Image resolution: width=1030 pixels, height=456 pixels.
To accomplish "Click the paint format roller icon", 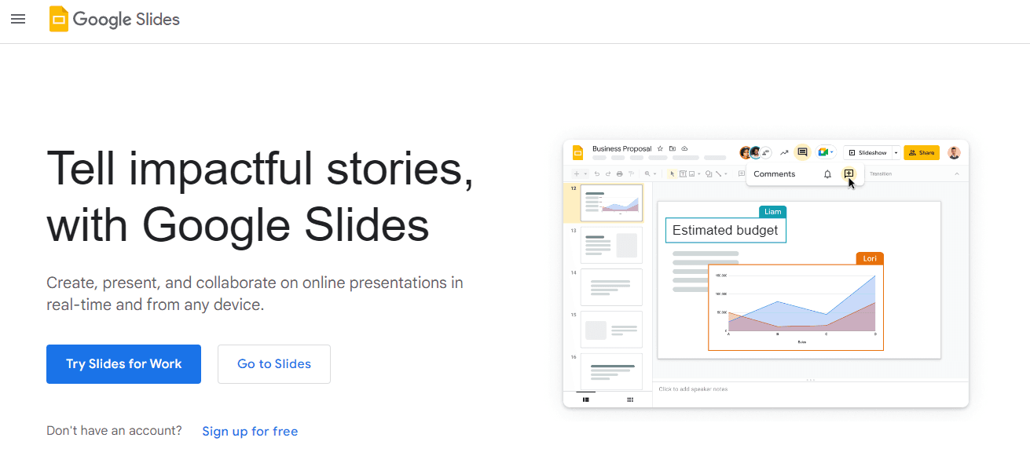I will click(631, 173).
